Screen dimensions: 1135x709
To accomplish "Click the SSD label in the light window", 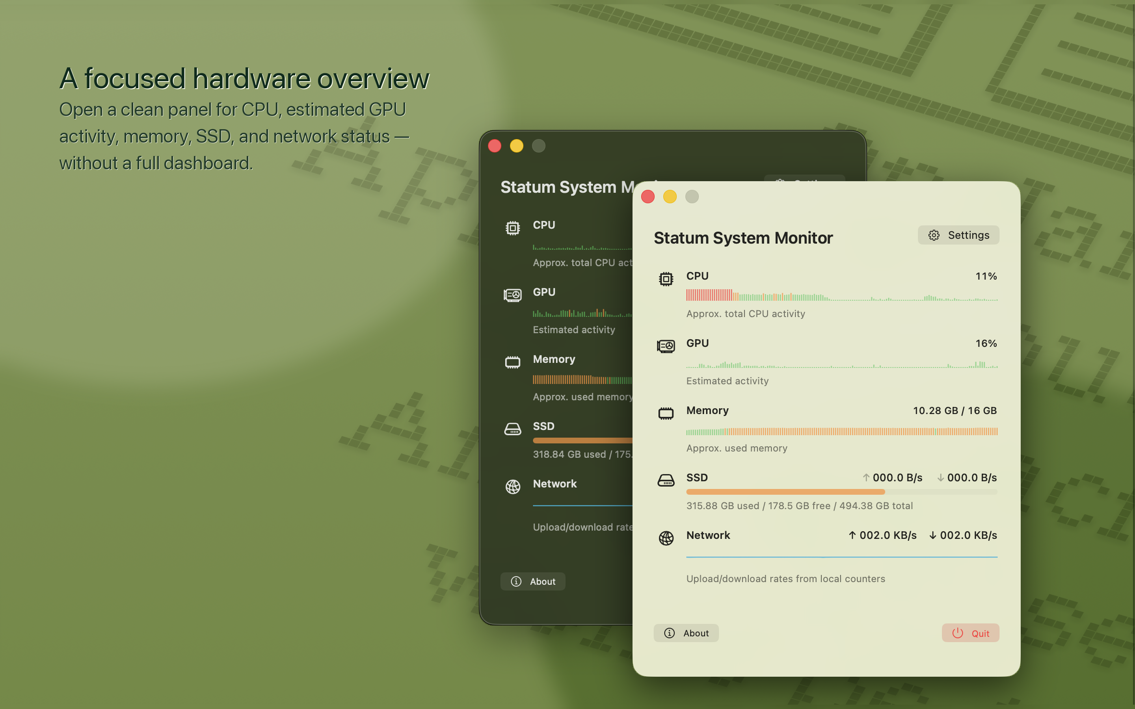I will (x=696, y=477).
